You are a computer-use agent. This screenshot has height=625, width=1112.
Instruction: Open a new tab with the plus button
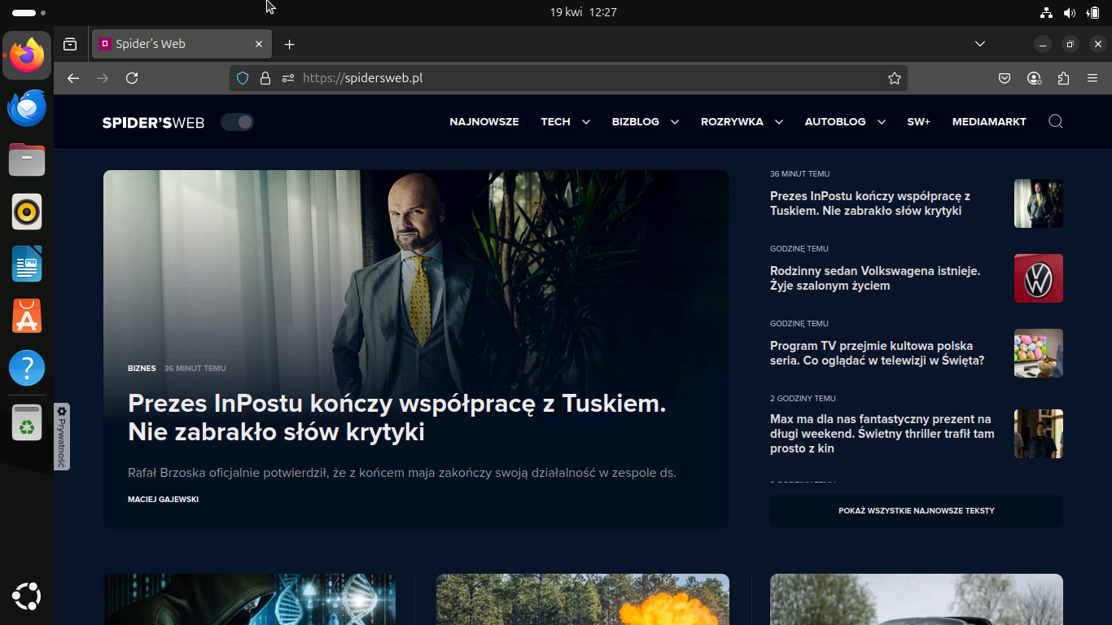289,44
